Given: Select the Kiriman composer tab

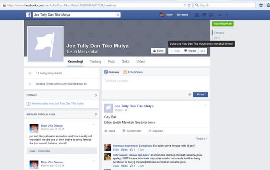Looking at the screenshot, I should coord(112,72).
